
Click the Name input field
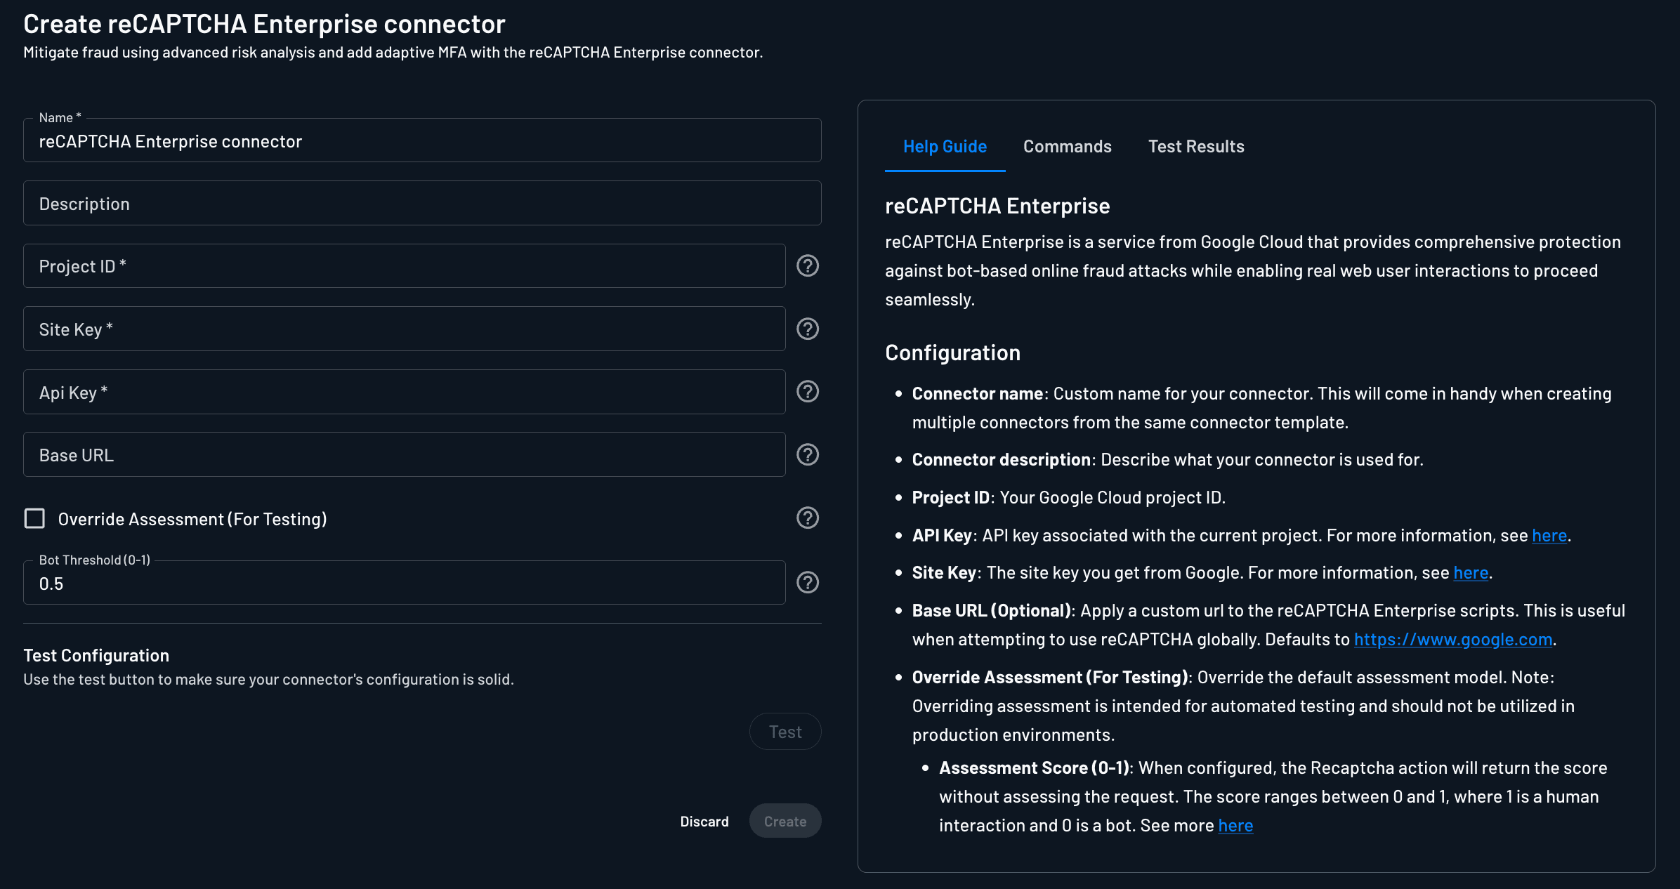421,140
